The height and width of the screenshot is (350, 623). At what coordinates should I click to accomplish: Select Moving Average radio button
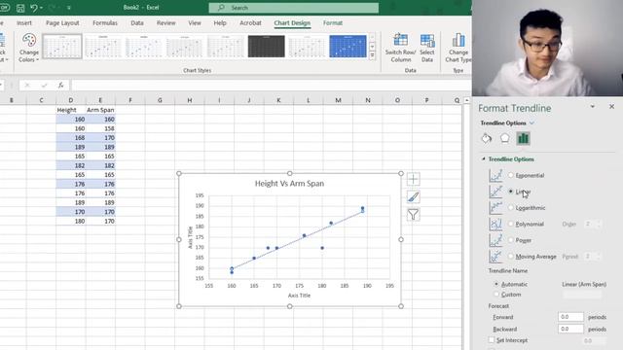click(x=511, y=257)
